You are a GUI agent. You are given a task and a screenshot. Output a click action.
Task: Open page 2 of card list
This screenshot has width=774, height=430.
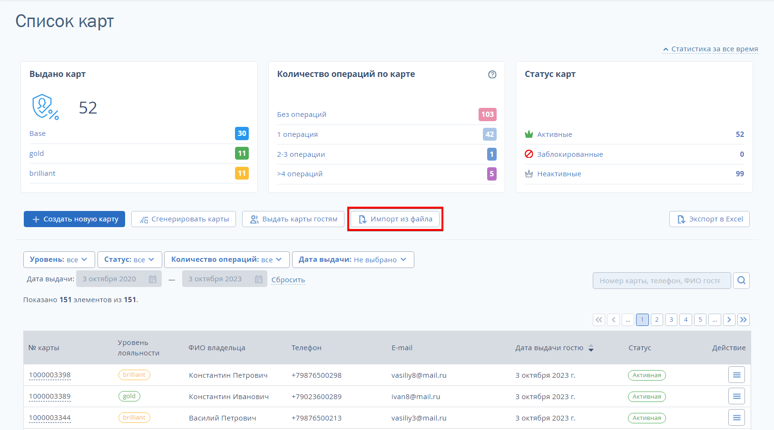click(656, 320)
